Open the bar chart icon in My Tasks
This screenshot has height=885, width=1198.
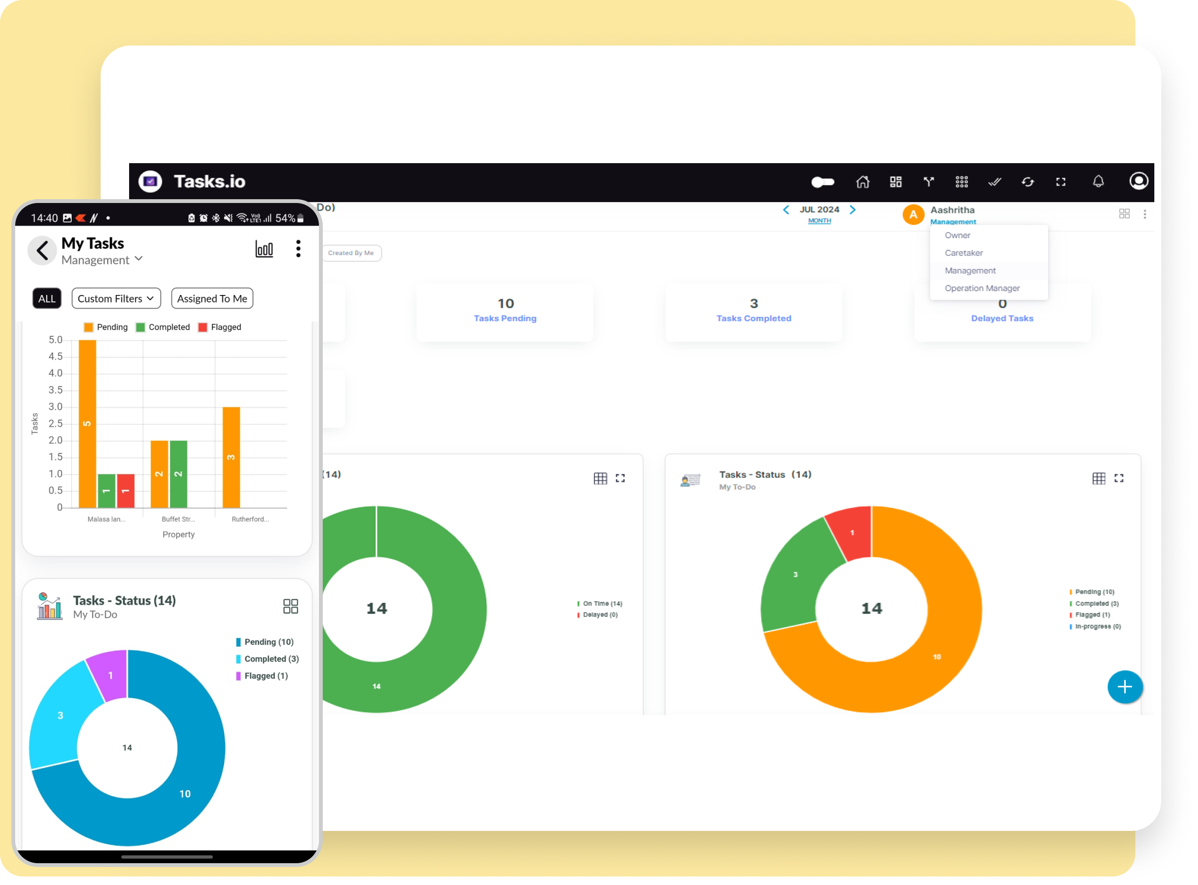click(264, 249)
